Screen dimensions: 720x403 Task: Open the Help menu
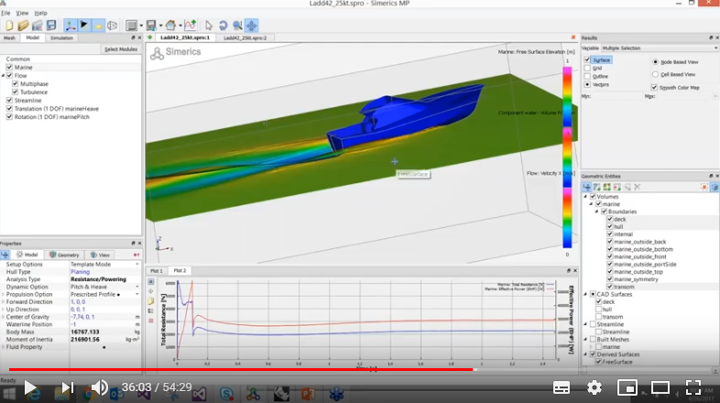[x=41, y=13]
